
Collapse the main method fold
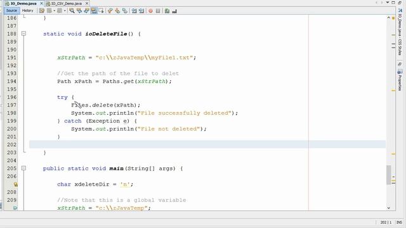coord(23,168)
